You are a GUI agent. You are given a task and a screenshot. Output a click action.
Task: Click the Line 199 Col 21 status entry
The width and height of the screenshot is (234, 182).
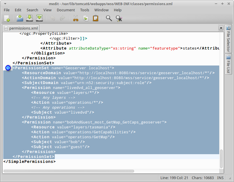[x=174, y=178]
